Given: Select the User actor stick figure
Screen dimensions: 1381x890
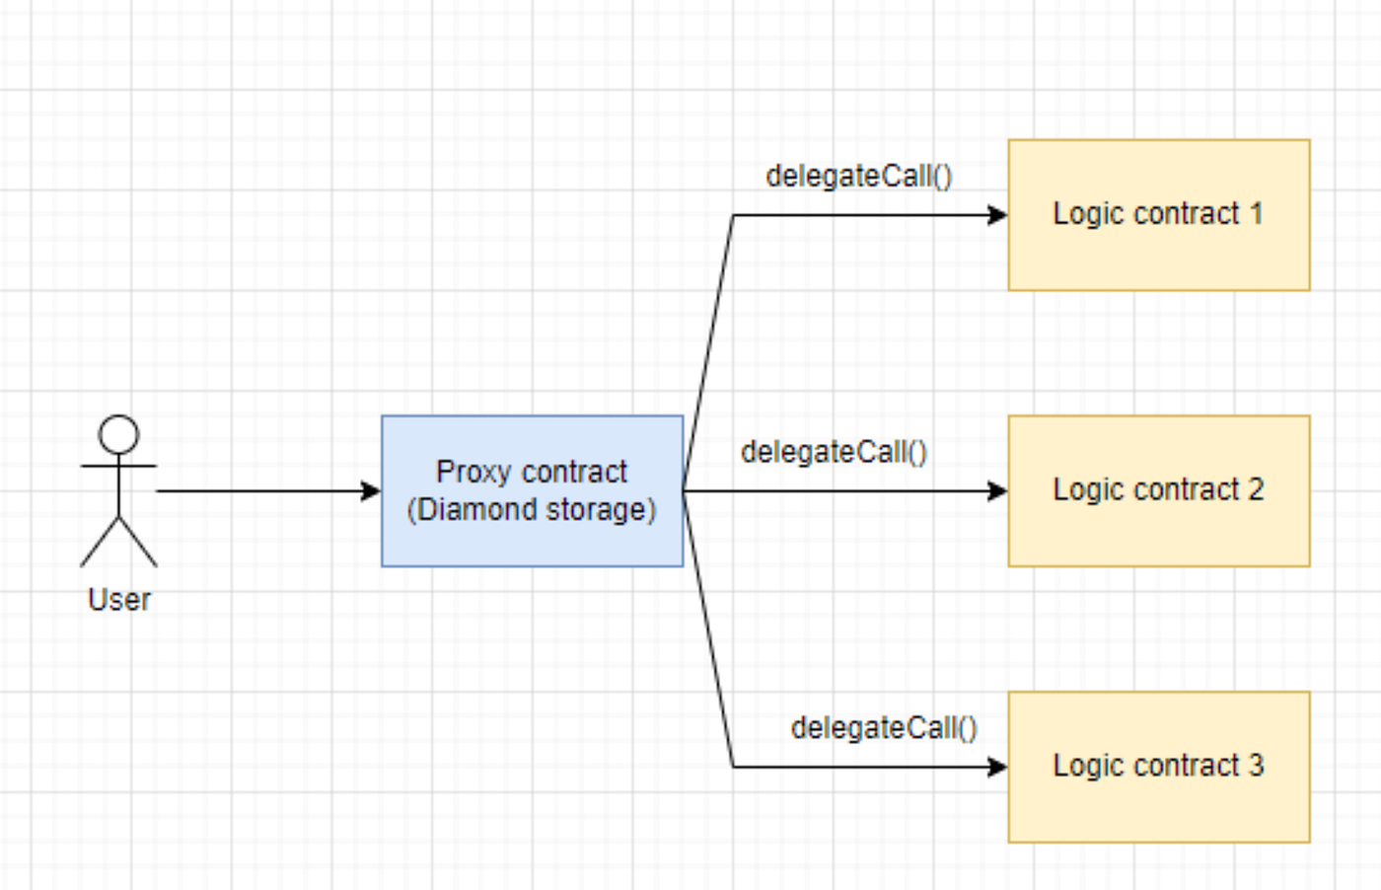Looking at the screenshot, I should tap(118, 490).
